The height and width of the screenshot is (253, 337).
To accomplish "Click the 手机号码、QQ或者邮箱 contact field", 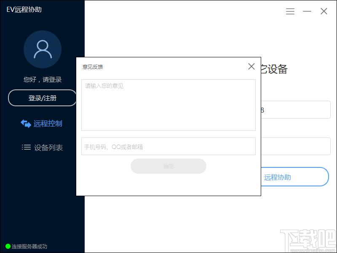I will click(x=168, y=146).
